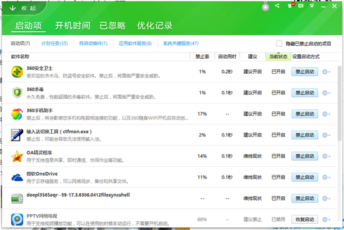The width and height of the screenshot is (344, 230).
Task: Open settings gear for deepl3S6Seqr row
Action: coord(326,198)
